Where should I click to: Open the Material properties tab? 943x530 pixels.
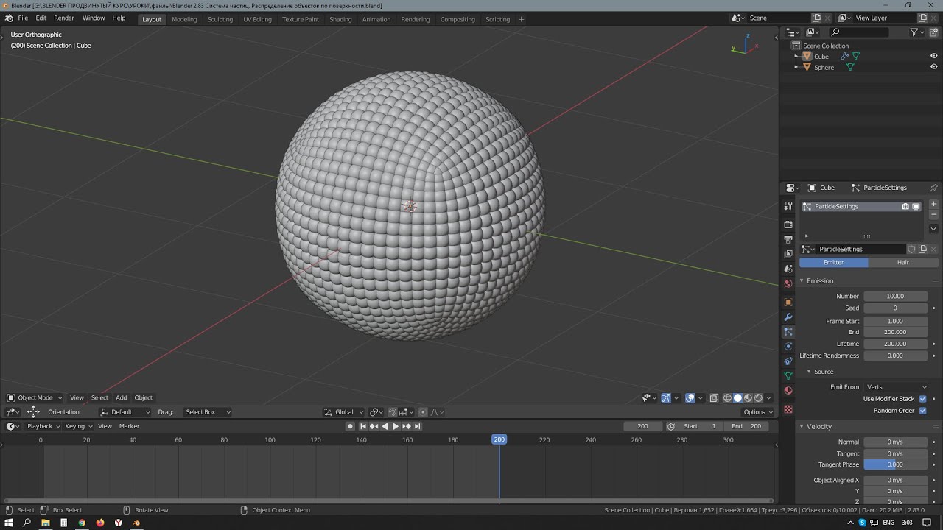click(788, 390)
